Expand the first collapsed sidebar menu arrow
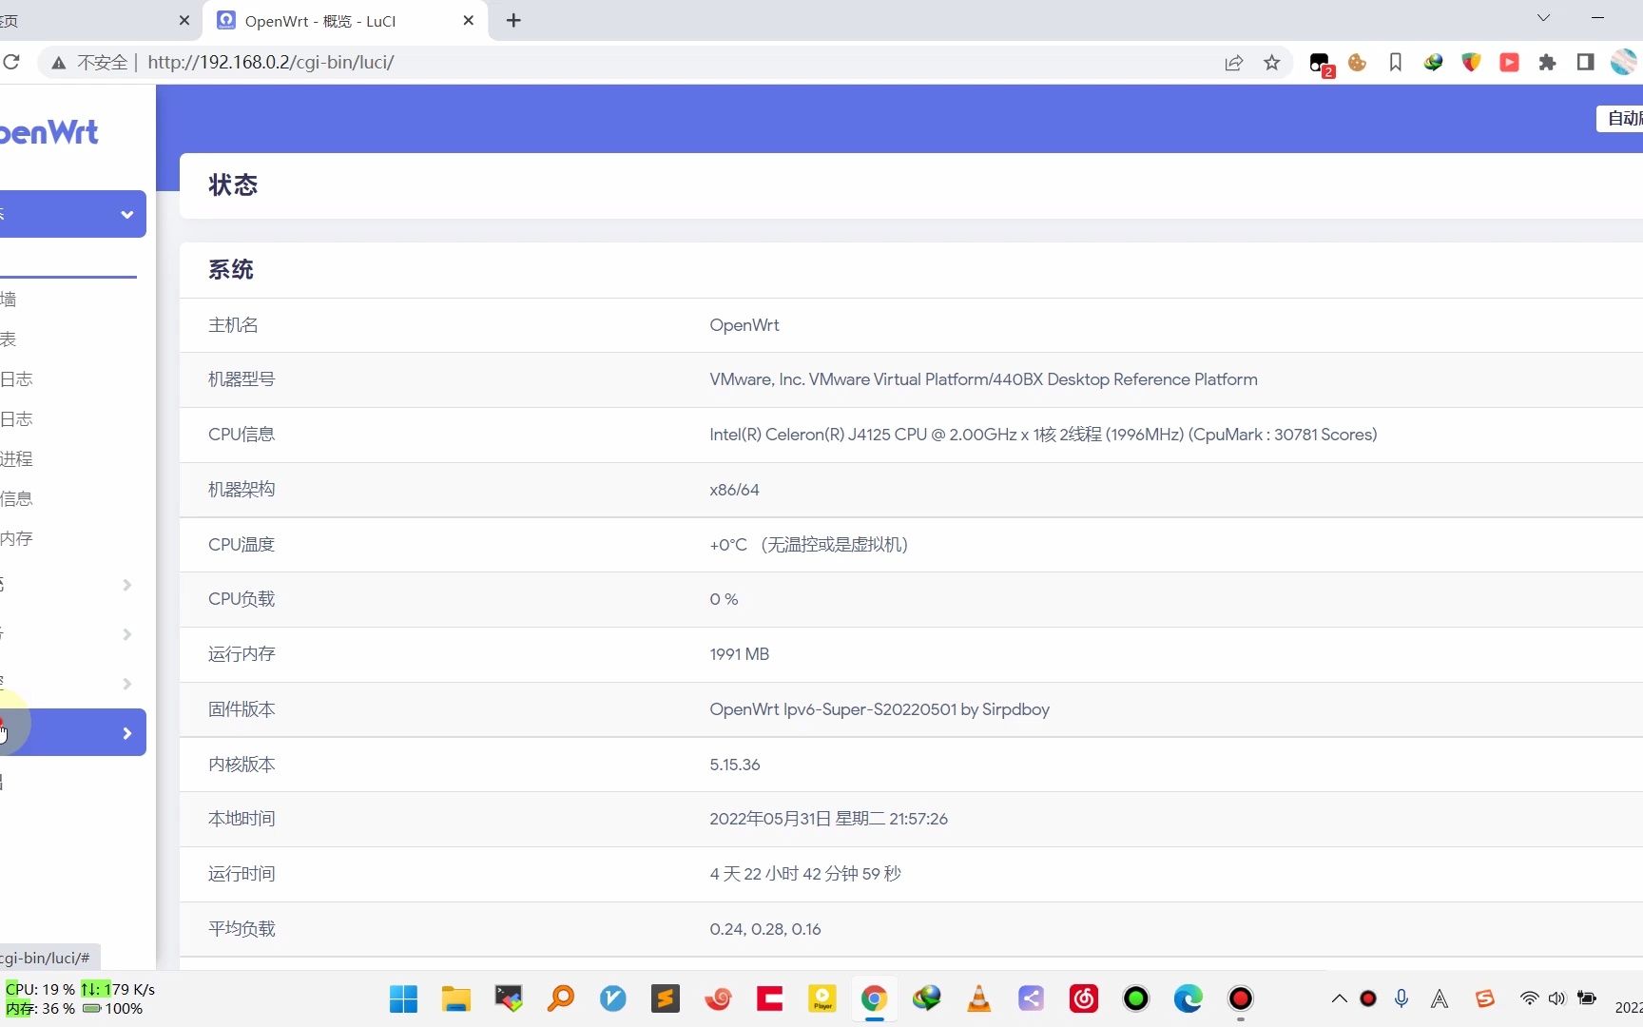This screenshot has height=1027, width=1643. click(126, 585)
